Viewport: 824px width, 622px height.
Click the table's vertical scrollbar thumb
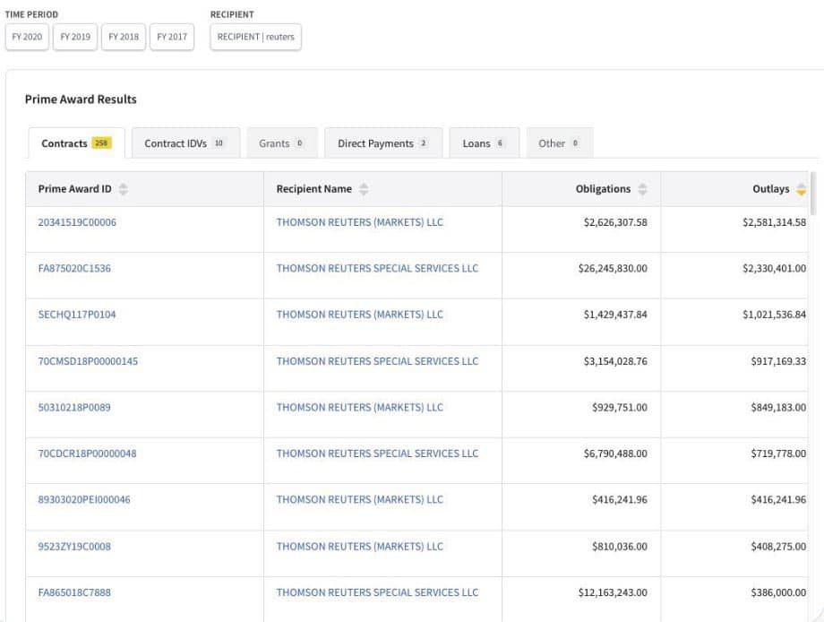pyautogui.click(x=813, y=194)
